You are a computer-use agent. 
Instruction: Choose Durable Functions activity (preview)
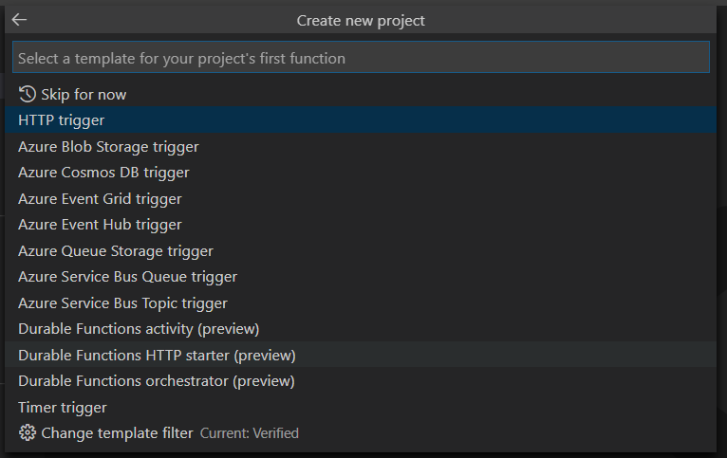point(139,329)
